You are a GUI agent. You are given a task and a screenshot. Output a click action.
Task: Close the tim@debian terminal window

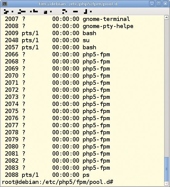click(x=165, y=4)
